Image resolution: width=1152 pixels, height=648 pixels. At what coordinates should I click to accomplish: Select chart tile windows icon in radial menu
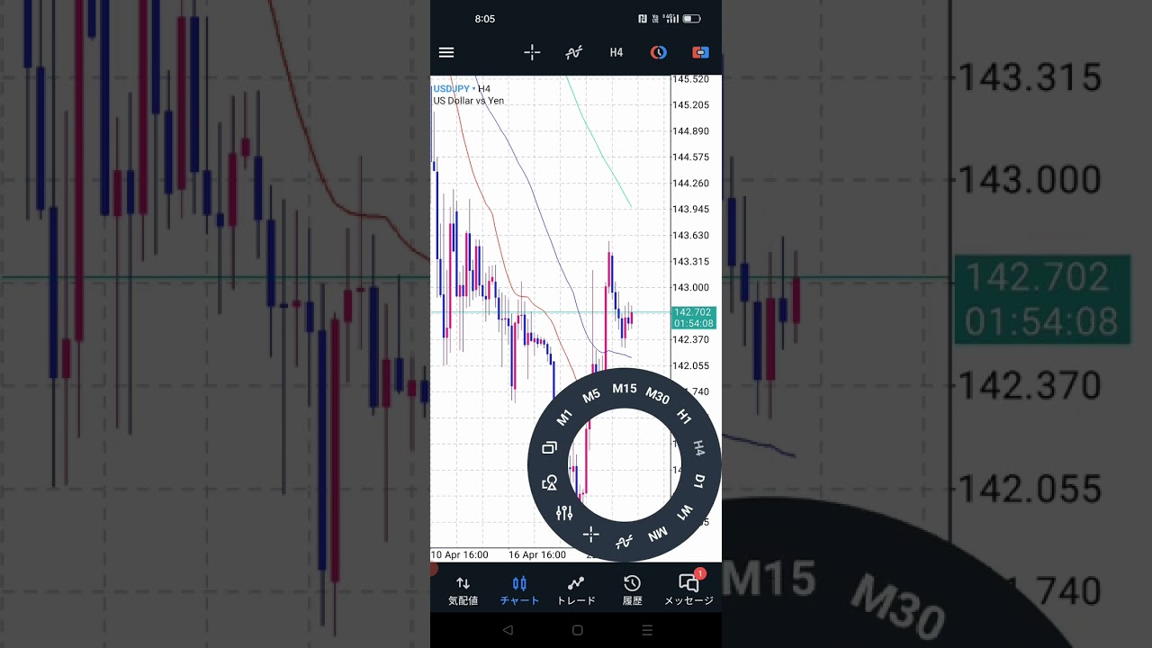[x=549, y=447]
